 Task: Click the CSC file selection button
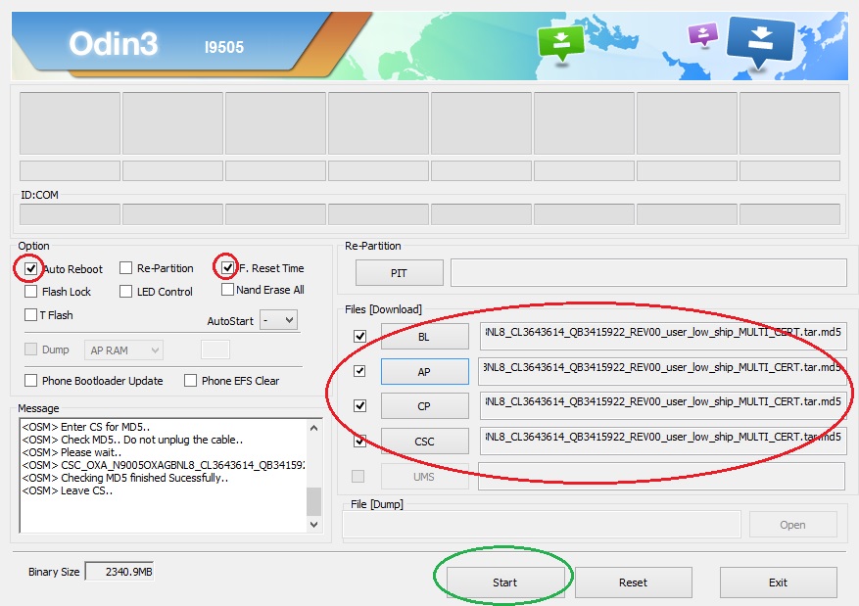(x=423, y=441)
